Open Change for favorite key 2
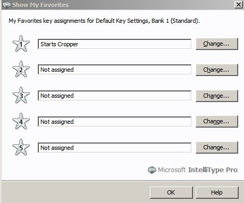Screen dimensions: 244x203 pyautogui.click(x=217, y=70)
